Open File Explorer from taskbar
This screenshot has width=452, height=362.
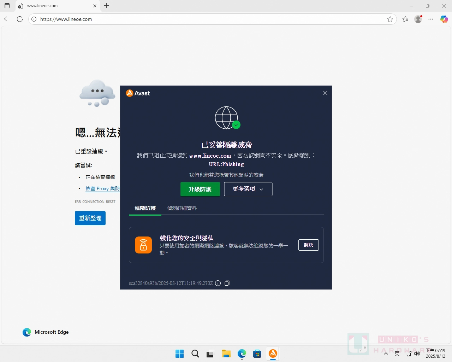coord(226,354)
